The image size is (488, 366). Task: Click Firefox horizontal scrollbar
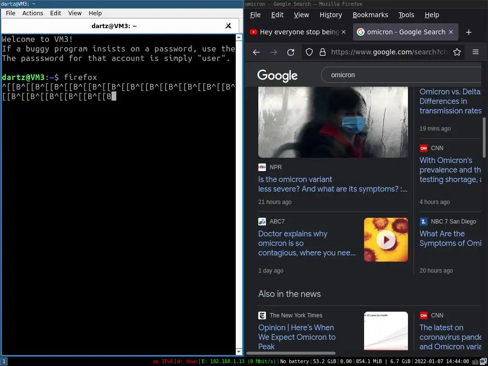(291, 353)
